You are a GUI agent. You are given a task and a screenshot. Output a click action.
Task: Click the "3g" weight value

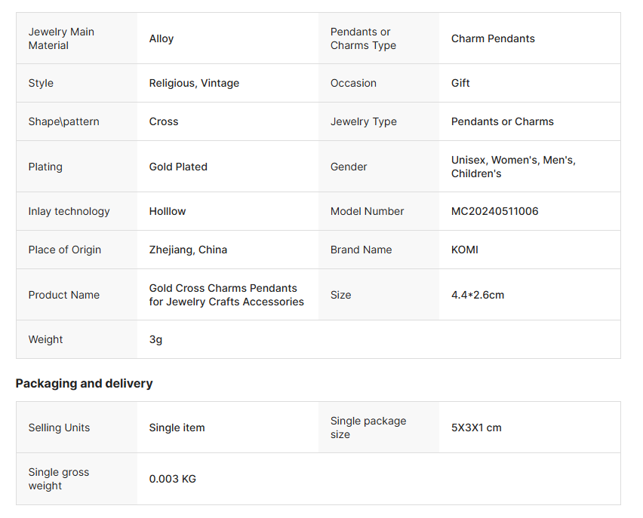click(x=155, y=339)
